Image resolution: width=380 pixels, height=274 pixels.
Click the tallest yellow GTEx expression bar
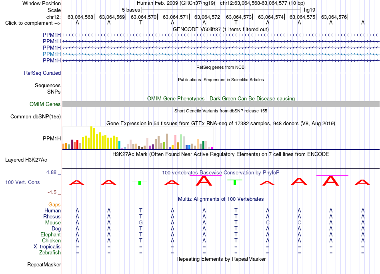point(91,137)
